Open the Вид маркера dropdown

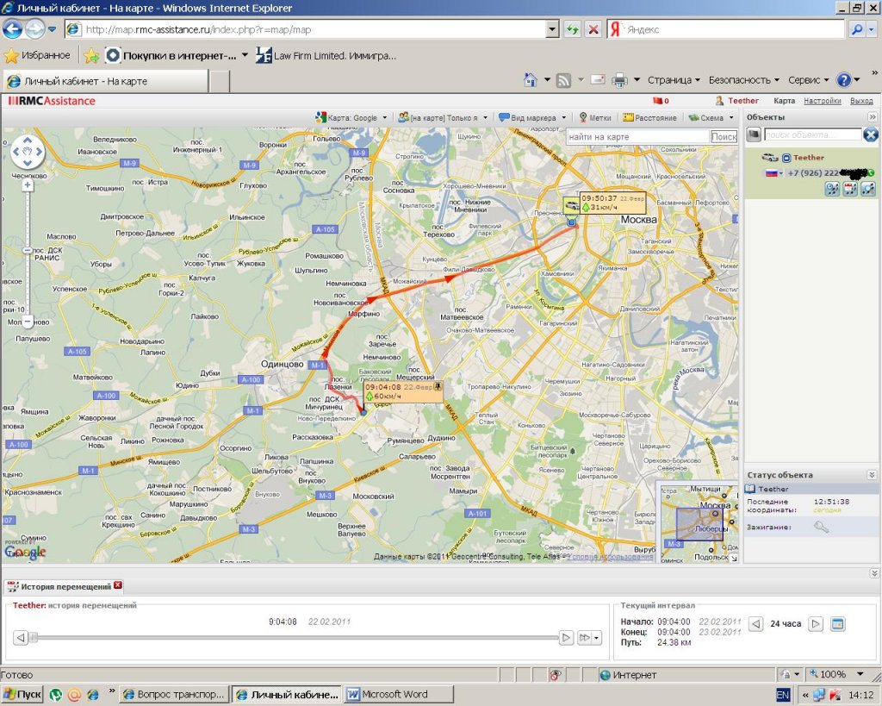(532, 117)
